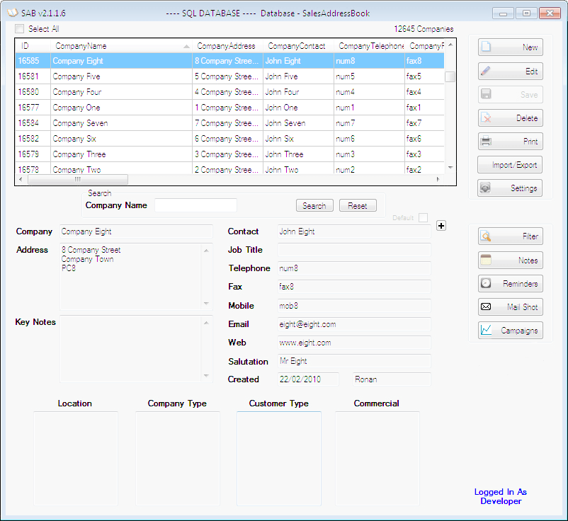Click the Campaigns chart icon
The height and width of the screenshot is (521, 568).
486,330
